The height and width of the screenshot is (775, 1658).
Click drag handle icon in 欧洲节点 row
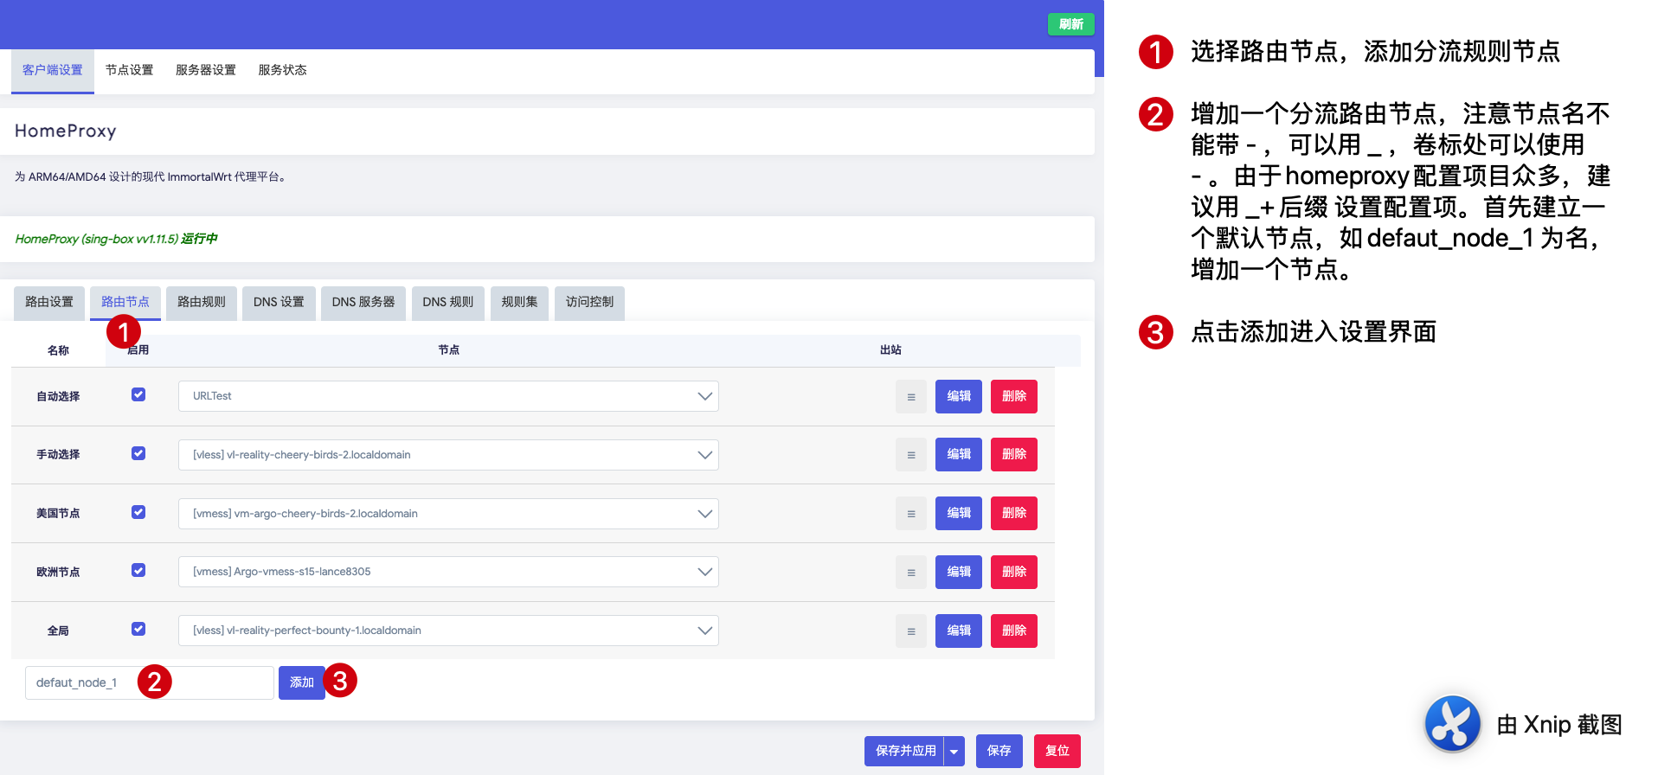(x=910, y=573)
